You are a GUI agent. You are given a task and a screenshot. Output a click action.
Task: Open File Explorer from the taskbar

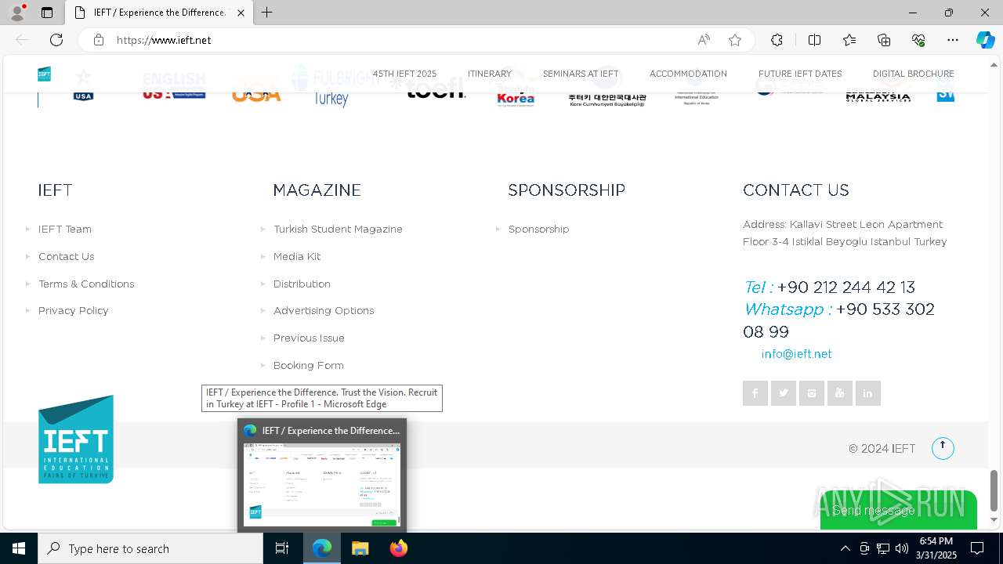360,548
